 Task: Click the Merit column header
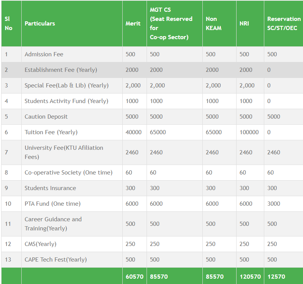point(133,24)
